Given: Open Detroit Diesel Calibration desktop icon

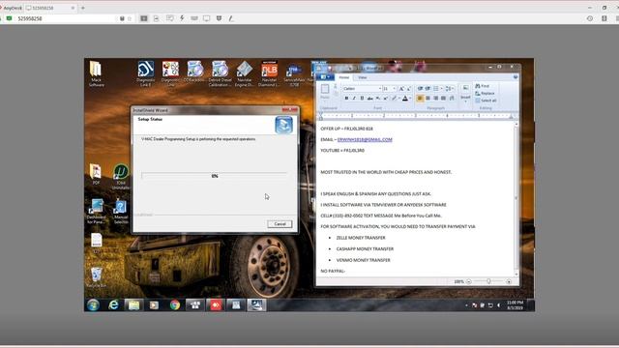Looking at the screenshot, I should [220, 73].
